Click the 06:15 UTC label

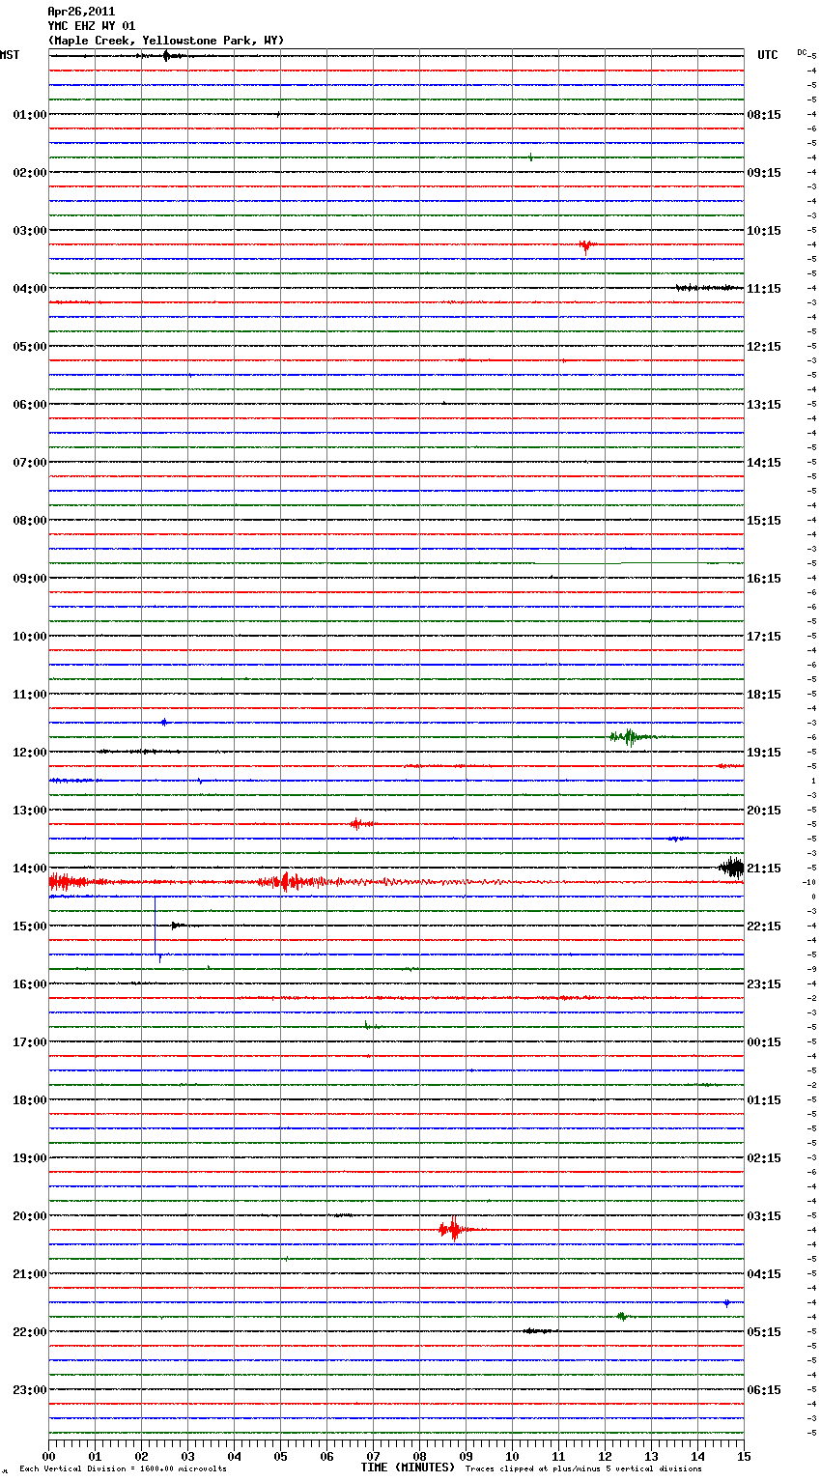764,1390
